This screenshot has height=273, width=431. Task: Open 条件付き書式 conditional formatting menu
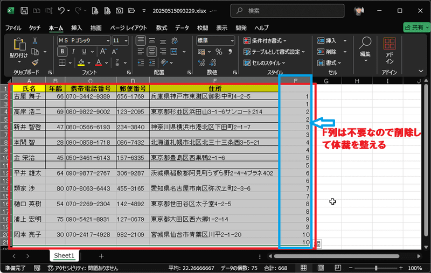265,40
